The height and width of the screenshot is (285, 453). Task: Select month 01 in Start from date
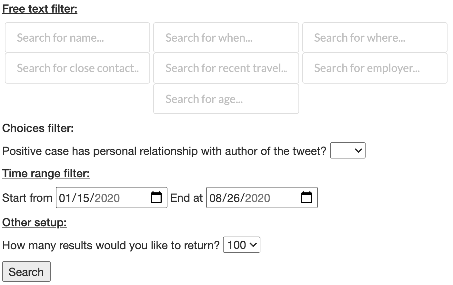point(65,198)
